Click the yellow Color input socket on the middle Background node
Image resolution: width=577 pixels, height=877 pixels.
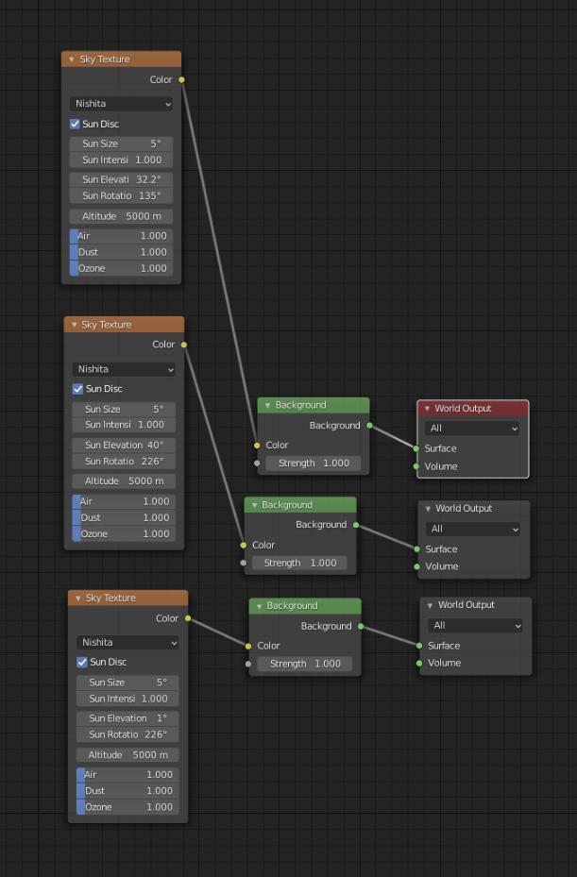(244, 545)
